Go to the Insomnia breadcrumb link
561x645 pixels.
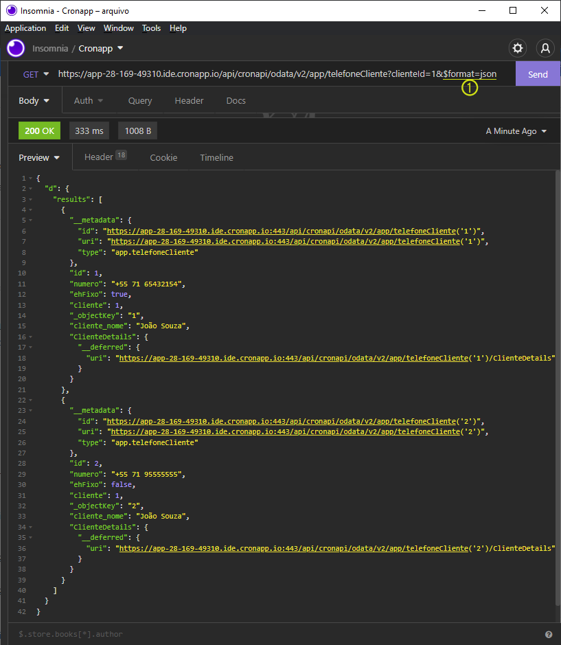(50, 49)
